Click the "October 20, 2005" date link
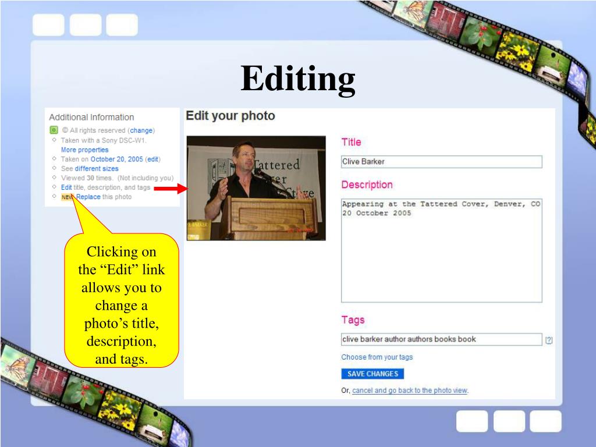Screen dimensions: 596x447 116,159
